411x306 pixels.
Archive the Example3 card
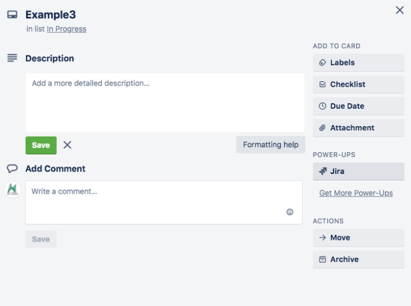tap(358, 259)
